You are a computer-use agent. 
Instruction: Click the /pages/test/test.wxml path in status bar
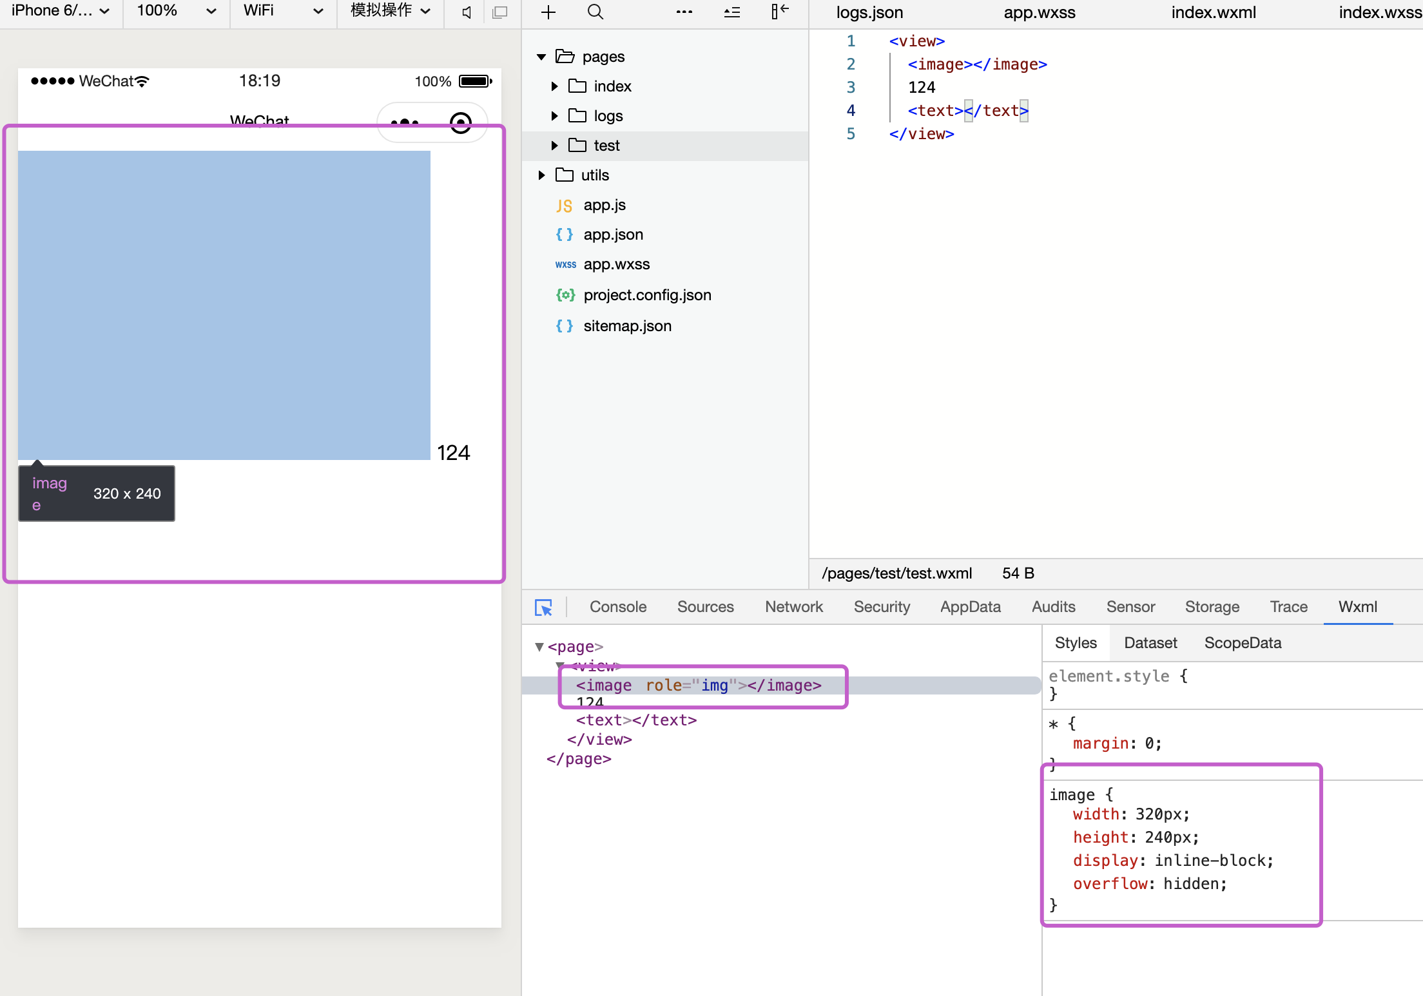coord(896,573)
